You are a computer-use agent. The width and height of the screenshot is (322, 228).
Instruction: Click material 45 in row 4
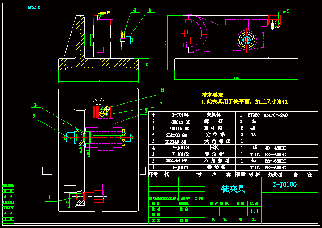[254, 147]
